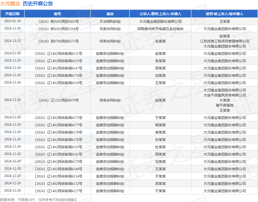Click plaintiff 谢某某
The width and height of the screenshot is (258, 202).
tap(160, 132)
